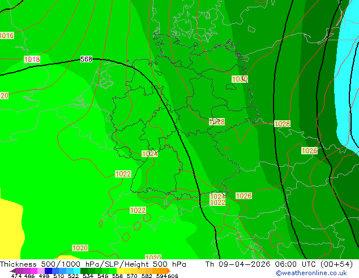Select the legend value 558
The height and width of the screenshot is (278, 359).
tap(117, 276)
